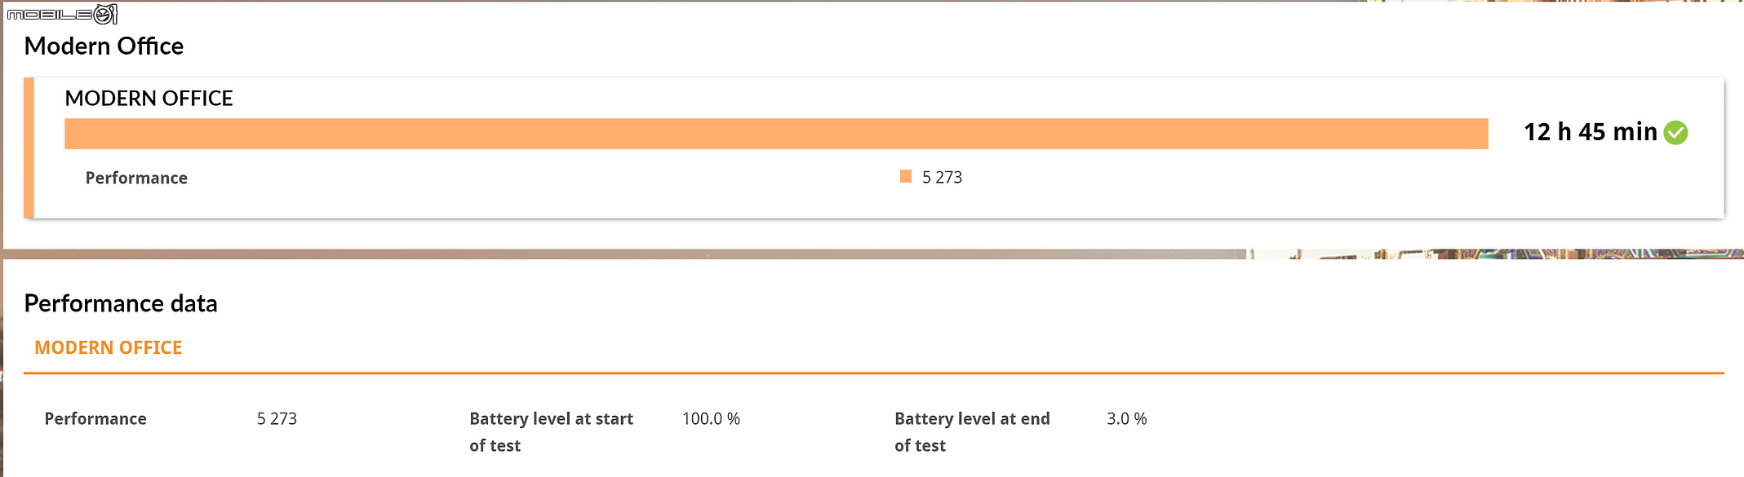The image size is (1744, 477).
Task: Select the 3.0 % battery end value
Action: point(1126,418)
